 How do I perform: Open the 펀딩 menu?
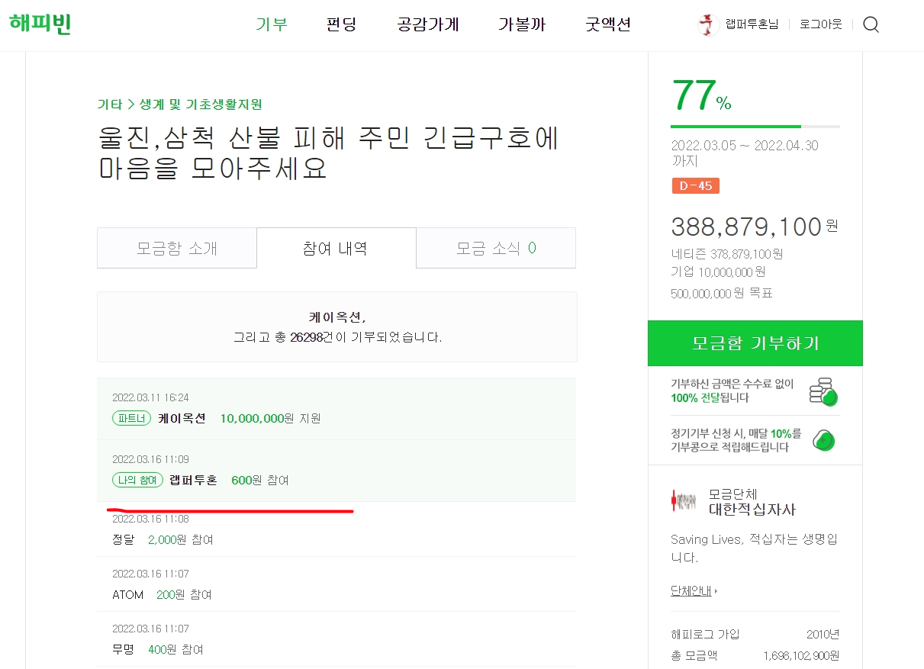click(341, 24)
